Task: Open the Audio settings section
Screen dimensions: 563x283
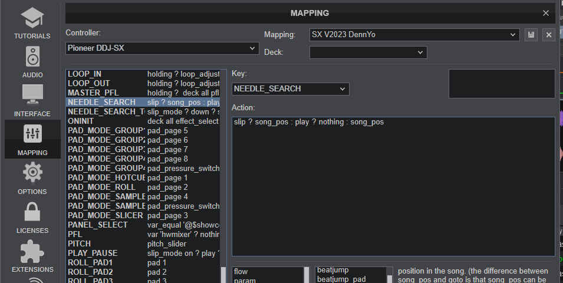Action: pos(32,62)
